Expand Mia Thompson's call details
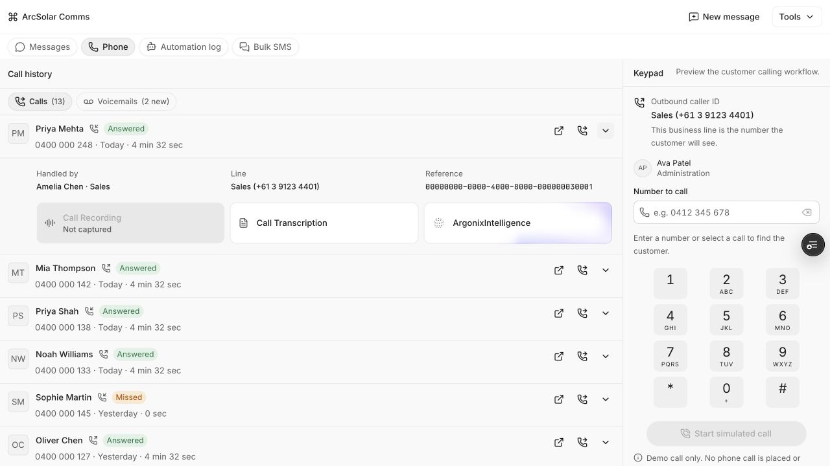 [606, 271]
